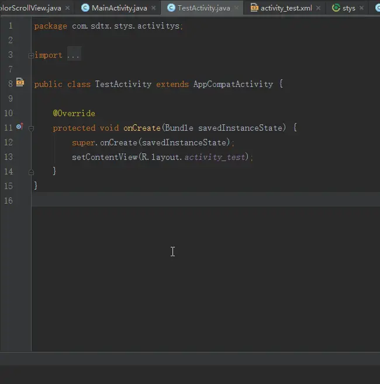
Task: Click the package name com.sdtx.stys.activitys
Action: pyautogui.click(x=126, y=26)
